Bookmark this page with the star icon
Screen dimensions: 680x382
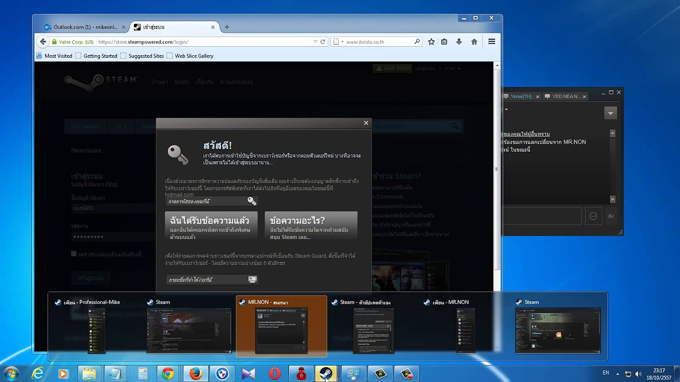431,42
